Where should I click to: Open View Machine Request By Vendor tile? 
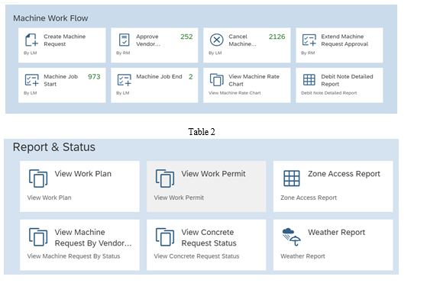tap(79, 245)
